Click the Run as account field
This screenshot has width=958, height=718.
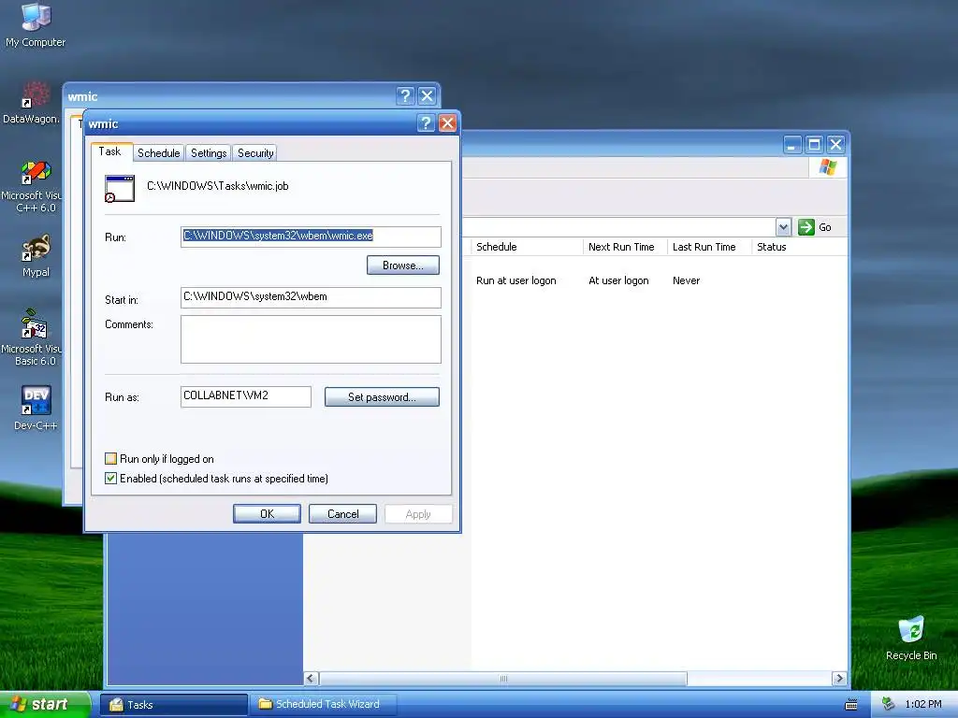[246, 396]
